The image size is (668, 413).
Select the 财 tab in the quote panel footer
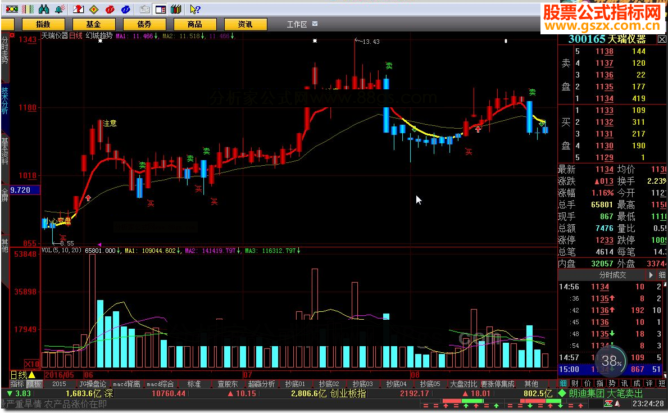(575, 383)
